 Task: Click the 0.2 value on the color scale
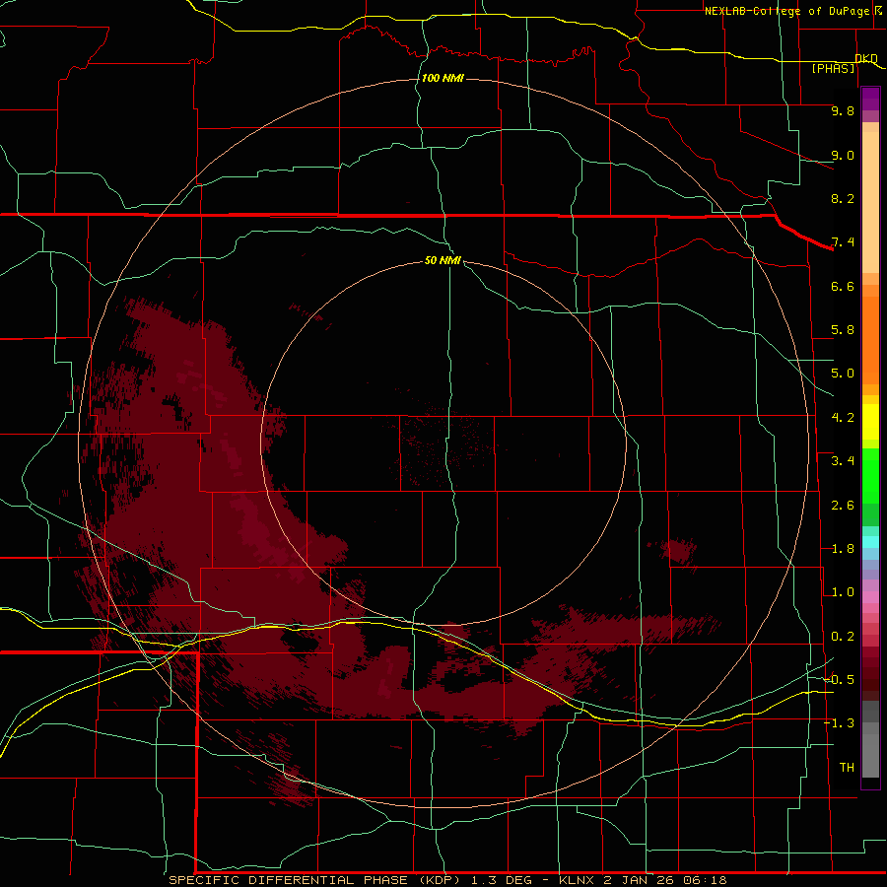[x=843, y=637]
